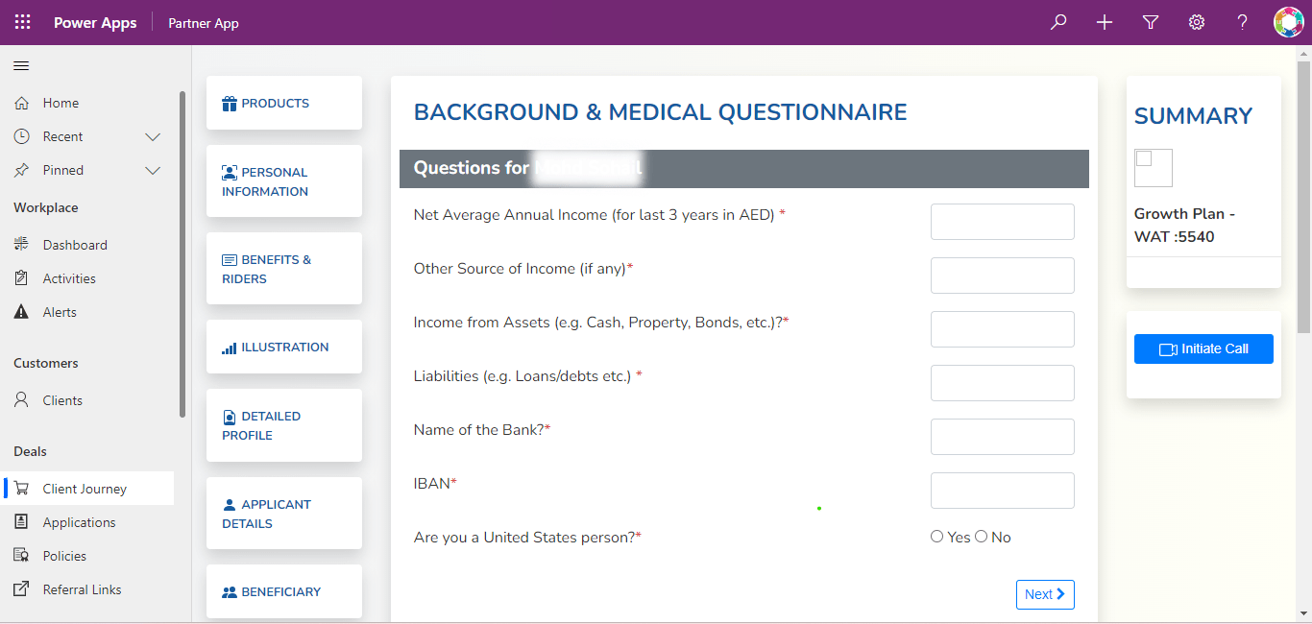Open the user account avatar
Viewport: 1312px width, 624px height.
(1288, 22)
